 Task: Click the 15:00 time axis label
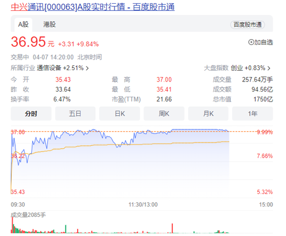tap(266, 205)
